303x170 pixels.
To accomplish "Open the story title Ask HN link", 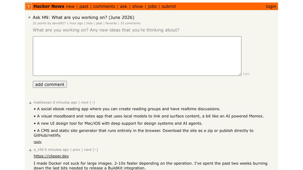I will click(x=83, y=17).
